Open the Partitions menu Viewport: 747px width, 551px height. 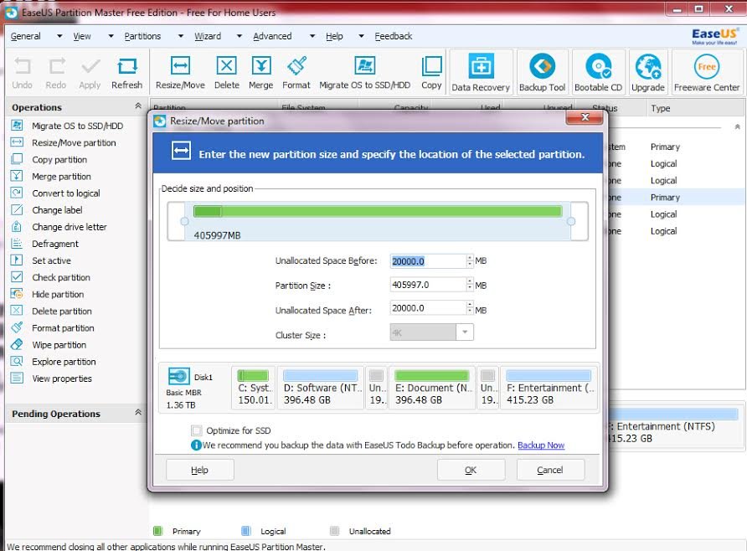coord(142,36)
